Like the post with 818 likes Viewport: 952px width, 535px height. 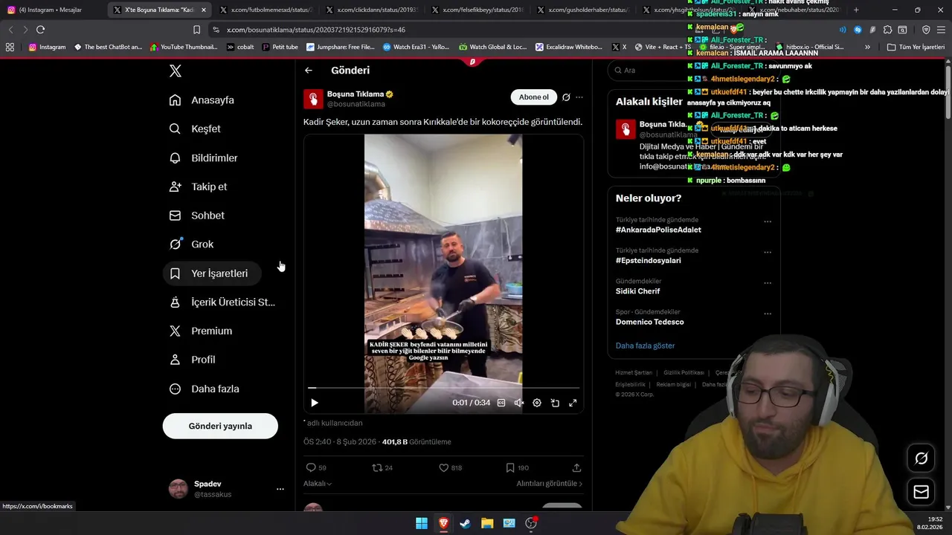[x=450, y=468]
